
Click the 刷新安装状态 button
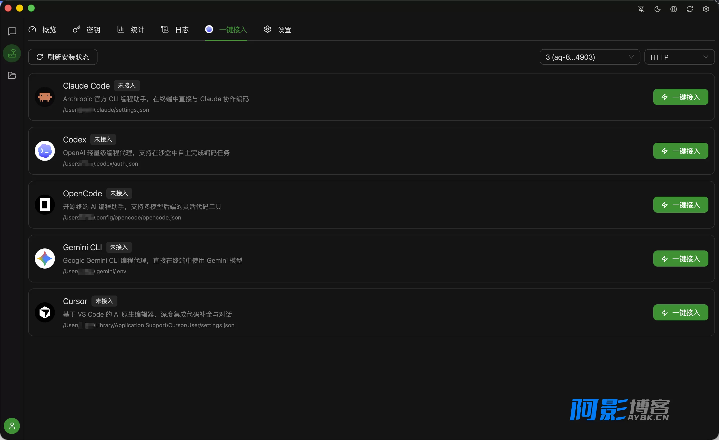click(x=63, y=57)
